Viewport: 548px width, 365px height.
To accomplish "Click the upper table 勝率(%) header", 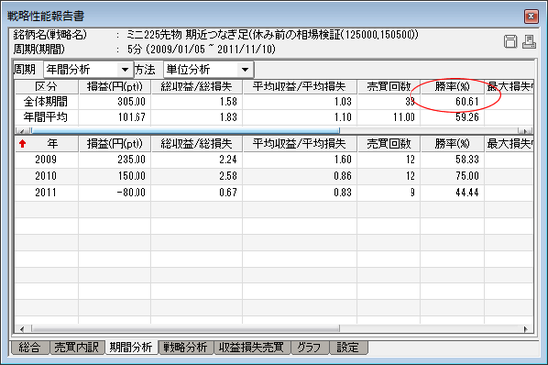I will coord(453,87).
